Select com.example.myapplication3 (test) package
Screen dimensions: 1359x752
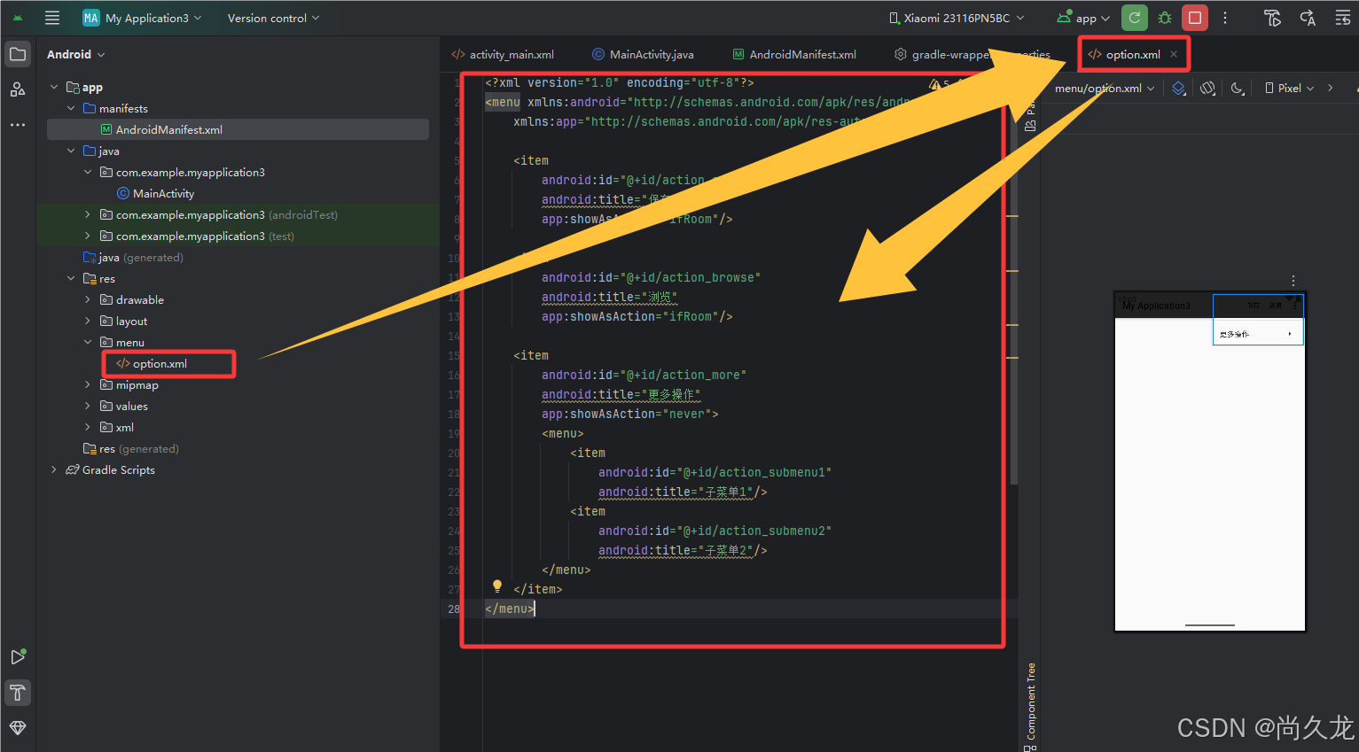tap(197, 236)
